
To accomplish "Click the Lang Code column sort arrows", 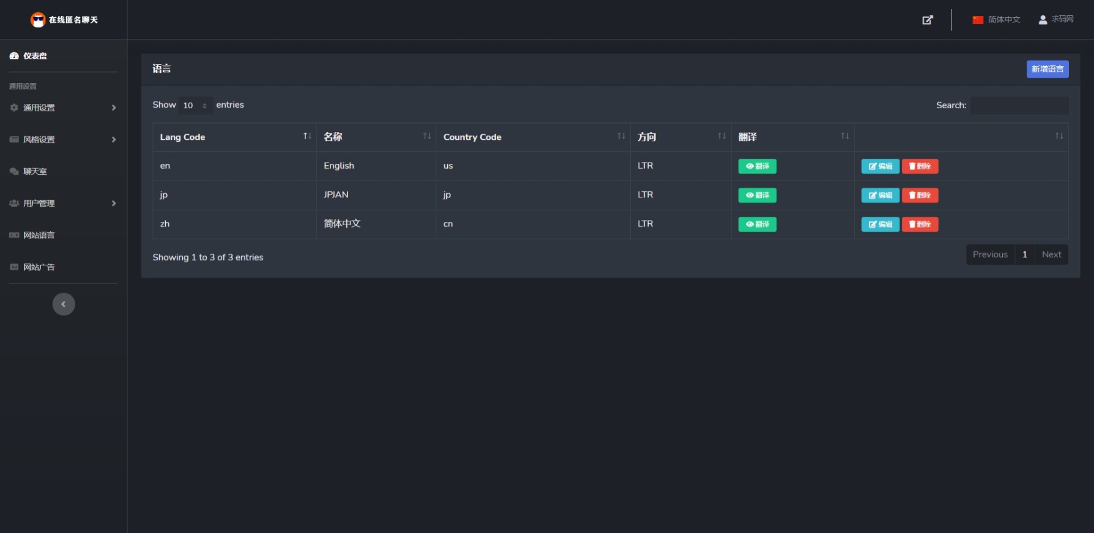I will 307,136.
